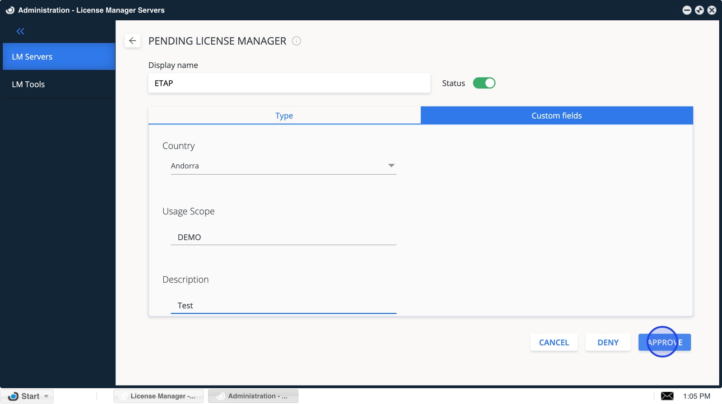
Task: Switch to the Type tab
Action: pos(284,116)
